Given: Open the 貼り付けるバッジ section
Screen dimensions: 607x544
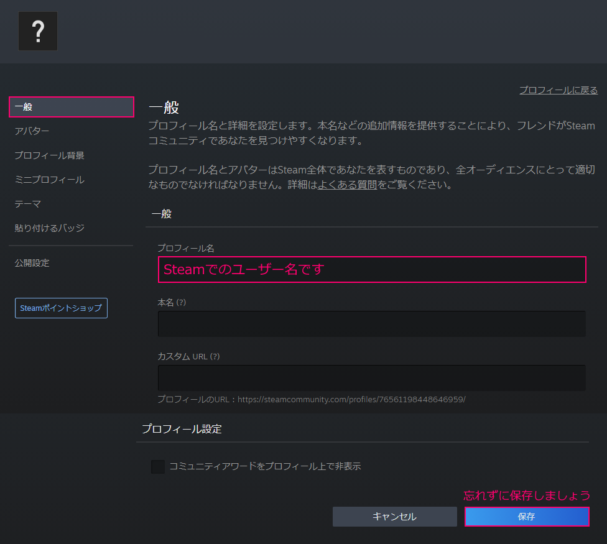Looking at the screenshot, I should (x=49, y=228).
